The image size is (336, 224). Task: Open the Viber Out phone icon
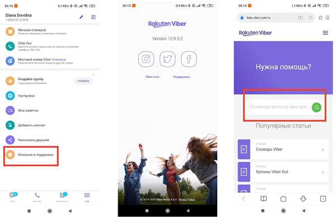(10, 46)
